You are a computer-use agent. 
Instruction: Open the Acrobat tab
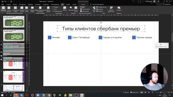74,4
